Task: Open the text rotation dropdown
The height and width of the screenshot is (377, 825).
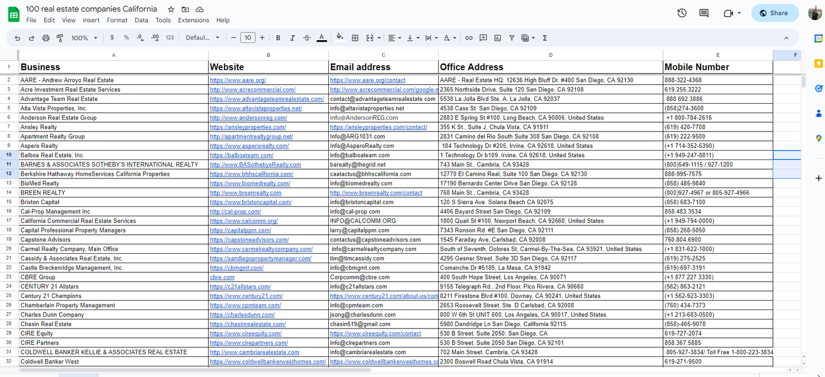Action: pos(450,38)
